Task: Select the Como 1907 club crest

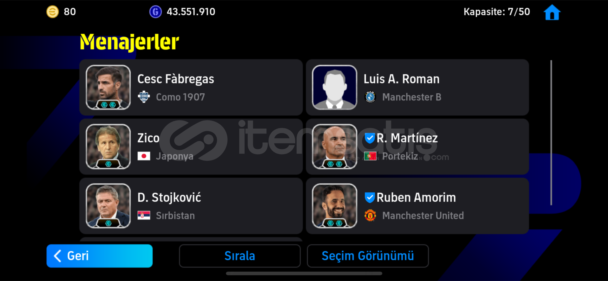Action: point(144,97)
